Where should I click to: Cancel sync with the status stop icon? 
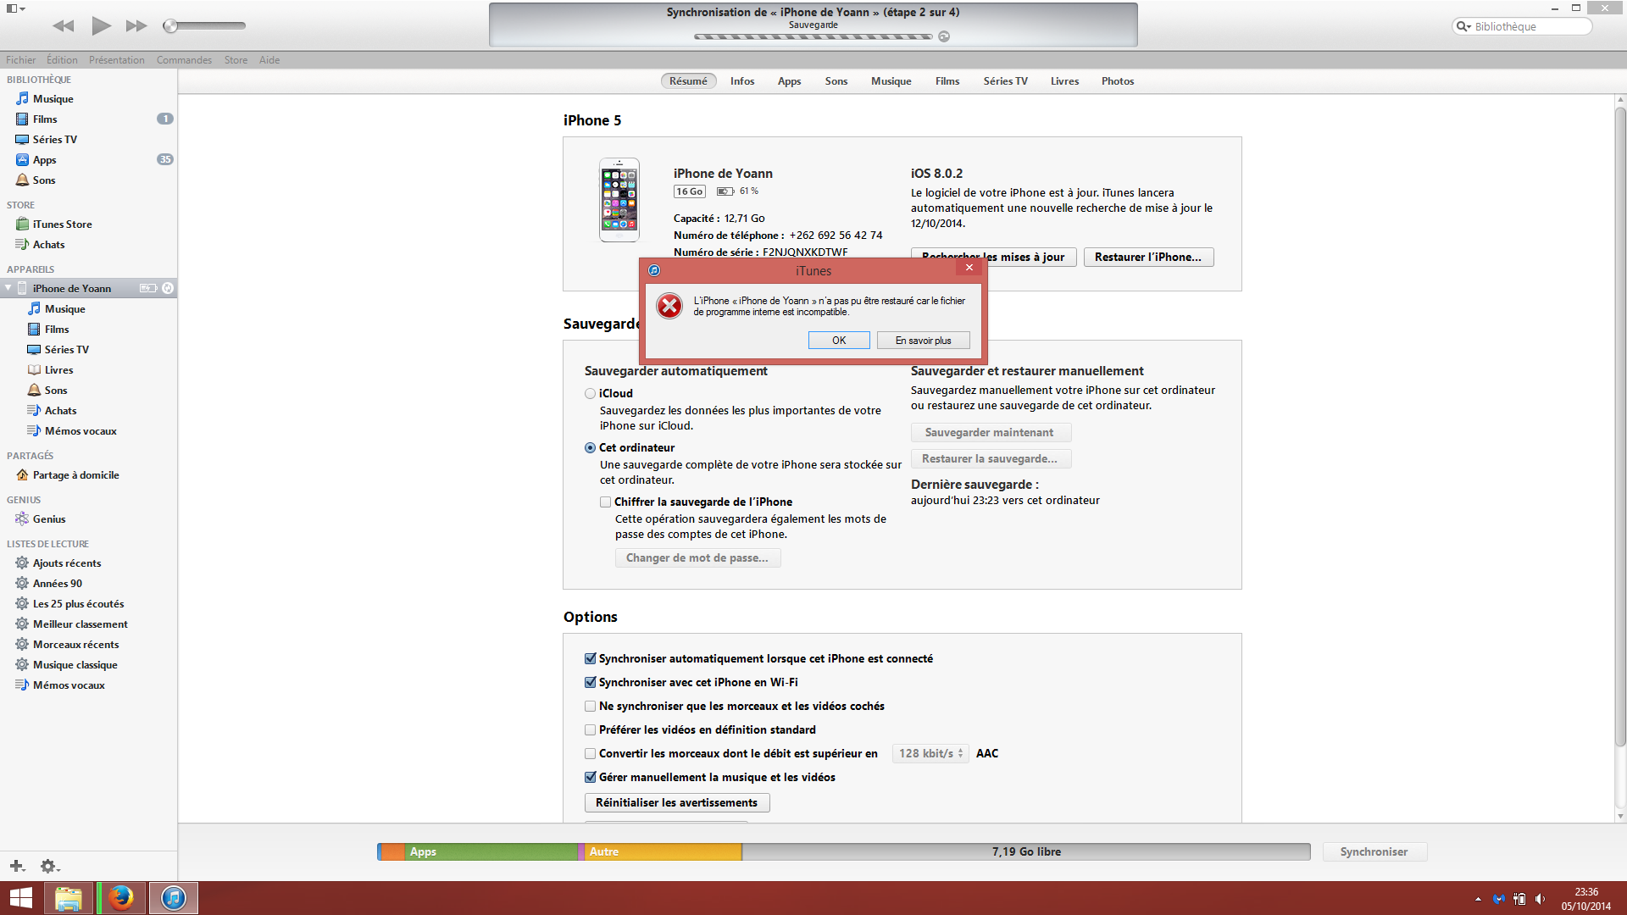click(x=944, y=36)
